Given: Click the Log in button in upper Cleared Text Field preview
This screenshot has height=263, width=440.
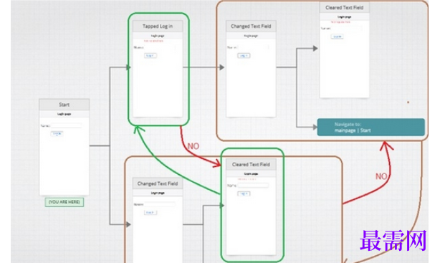Looking at the screenshot, I should tap(337, 37).
